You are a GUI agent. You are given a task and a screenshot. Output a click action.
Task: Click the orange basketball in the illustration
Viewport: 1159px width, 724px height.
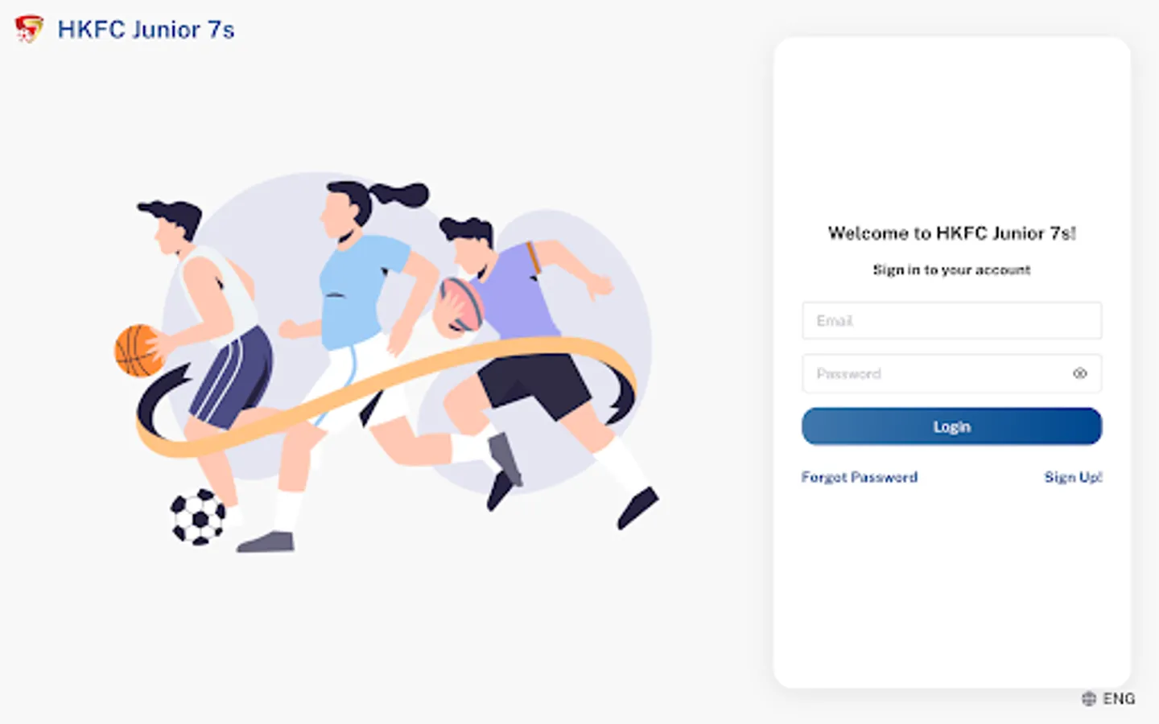coord(138,351)
